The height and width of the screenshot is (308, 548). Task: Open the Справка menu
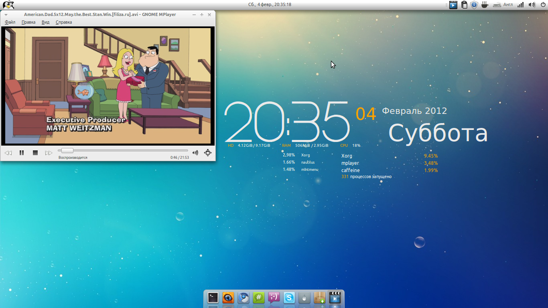point(64,22)
